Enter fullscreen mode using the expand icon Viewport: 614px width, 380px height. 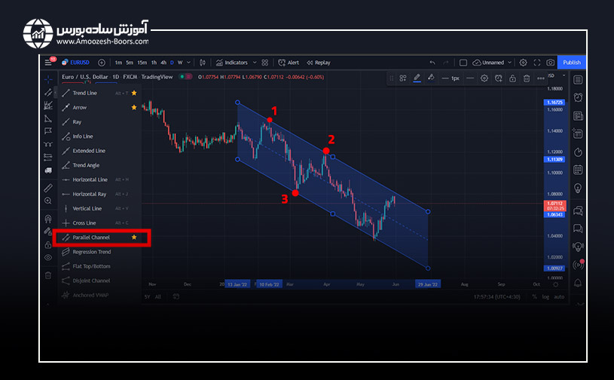[537, 63]
